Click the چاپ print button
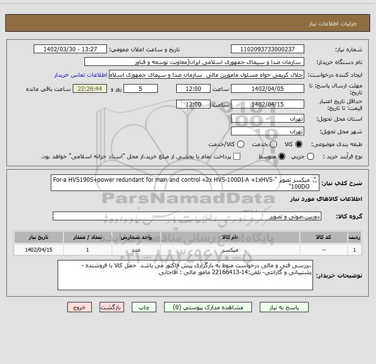This screenshot has height=364, width=376. [144, 307]
